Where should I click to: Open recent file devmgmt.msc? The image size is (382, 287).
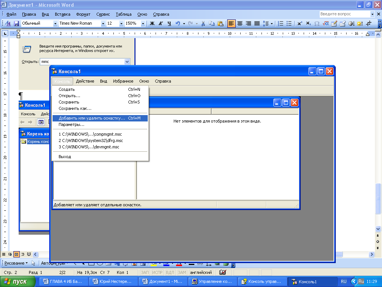click(x=100, y=147)
